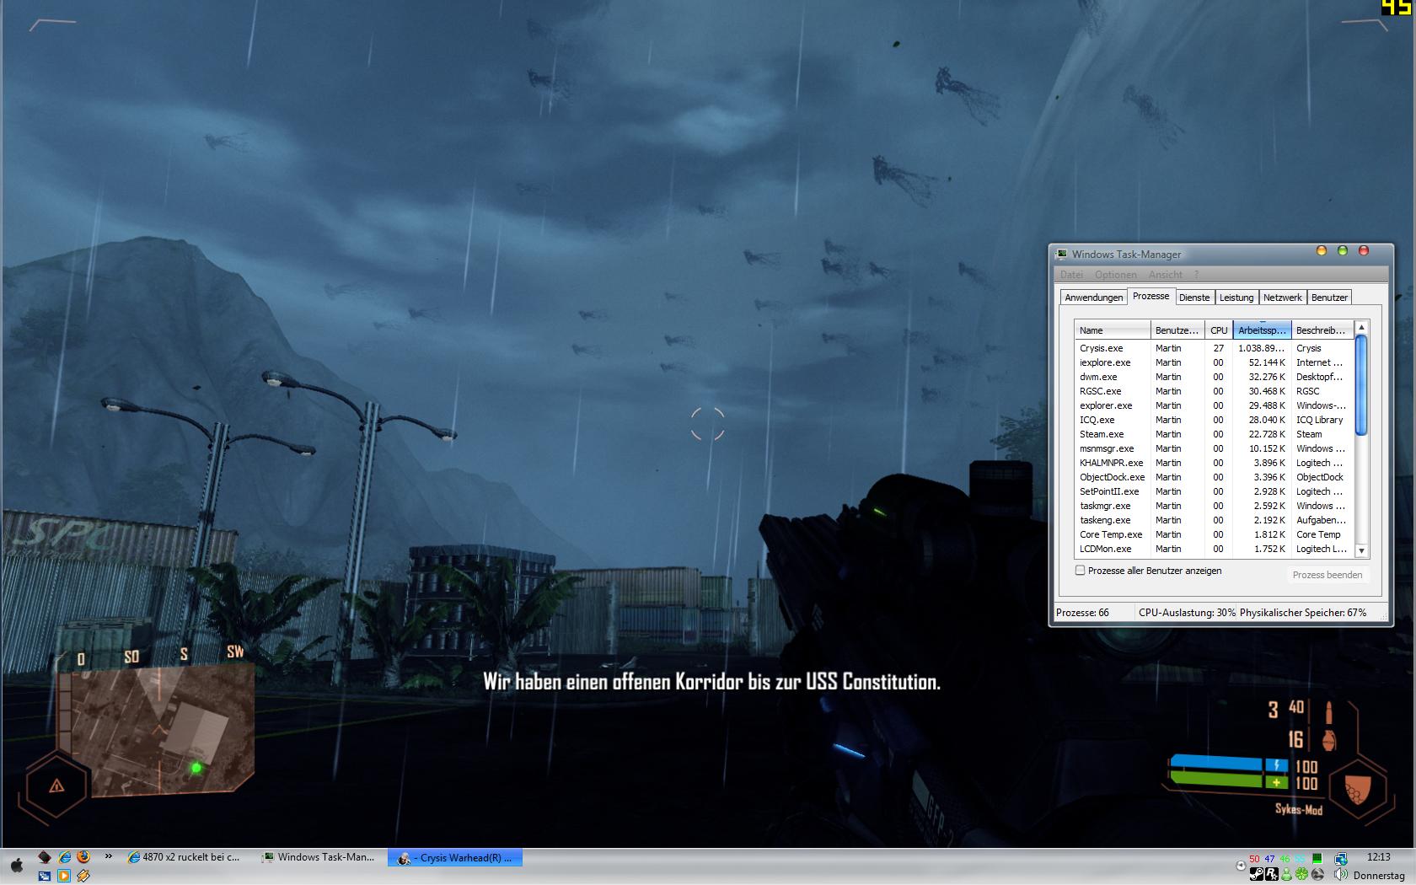Click the minimap in the game HUD
Viewport: 1416px width, 885px height.
156,730
